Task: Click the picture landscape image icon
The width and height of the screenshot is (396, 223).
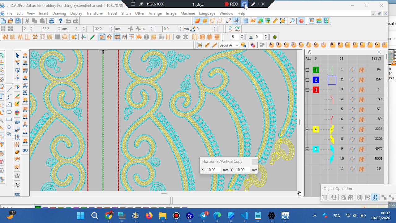Action: coord(268,21)
